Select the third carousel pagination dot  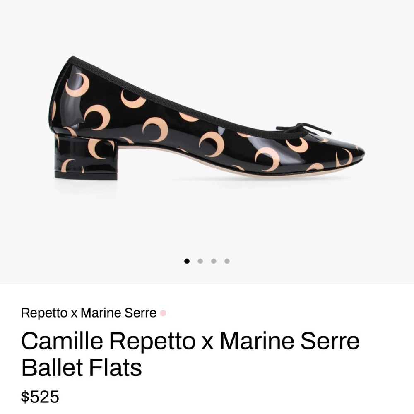point(214,261)
